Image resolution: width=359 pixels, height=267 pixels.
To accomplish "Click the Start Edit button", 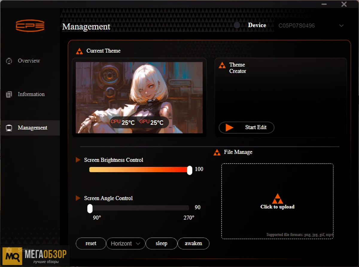I will point(247,127).
